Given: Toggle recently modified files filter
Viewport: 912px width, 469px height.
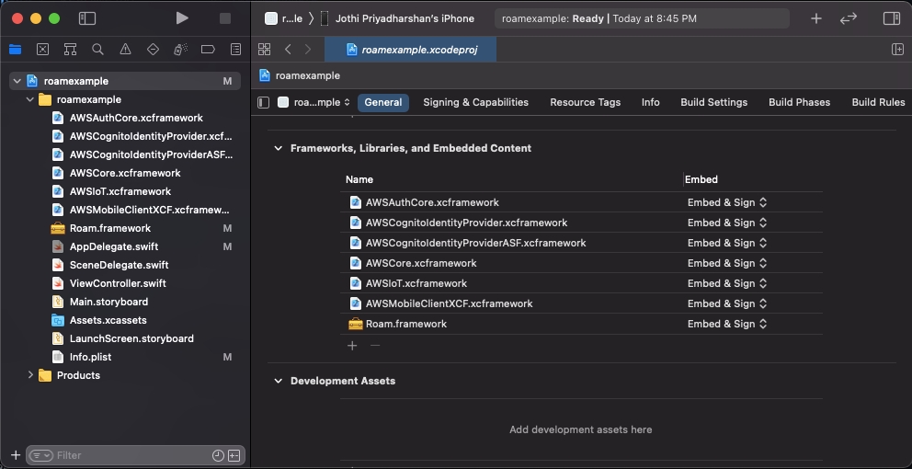Looking at the screenshot, I should coord(218,455).
